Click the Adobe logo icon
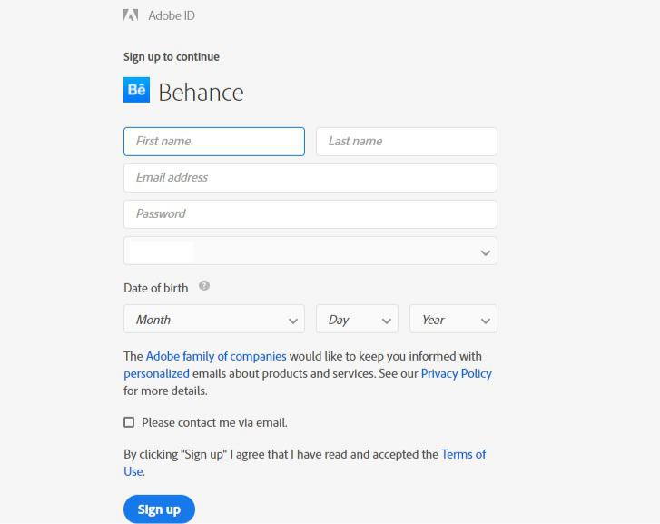This screenshot has width=660, height=524. (131, 15)
